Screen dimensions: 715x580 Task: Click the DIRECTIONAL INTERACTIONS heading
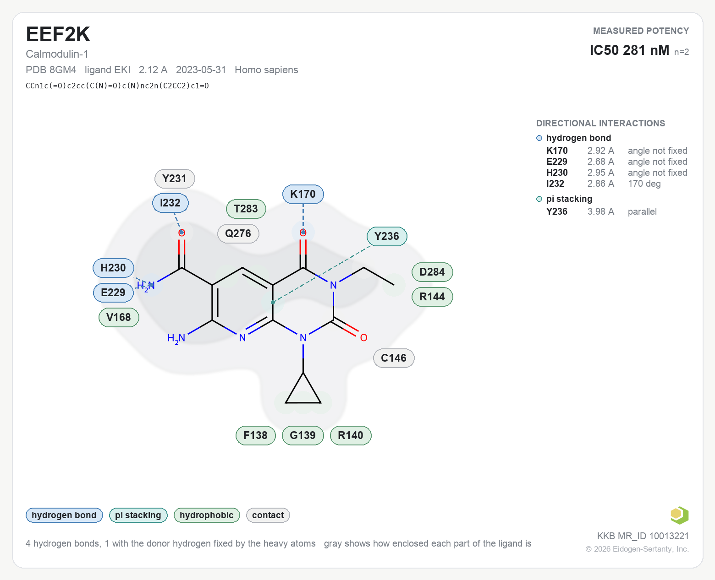(x=600, y=123)
